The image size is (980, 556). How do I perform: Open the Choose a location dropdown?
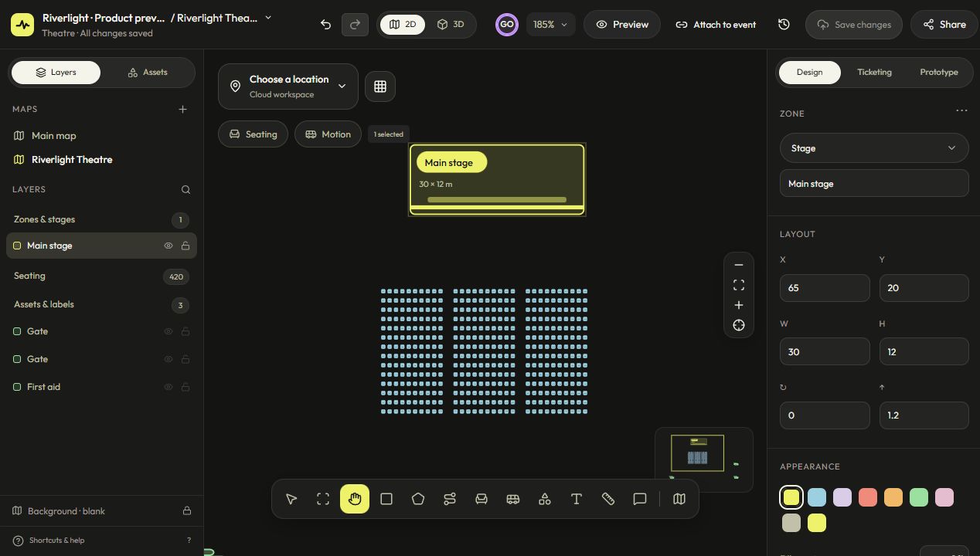point(288,86)
